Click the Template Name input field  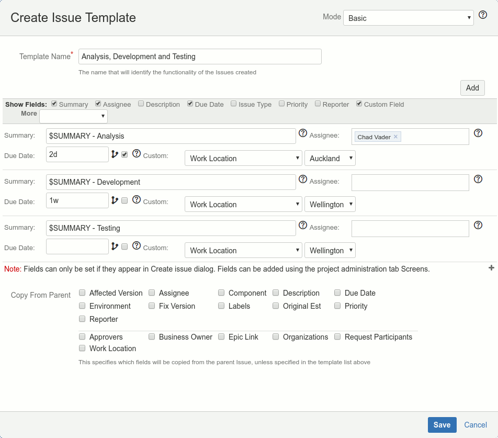point(200,57)
